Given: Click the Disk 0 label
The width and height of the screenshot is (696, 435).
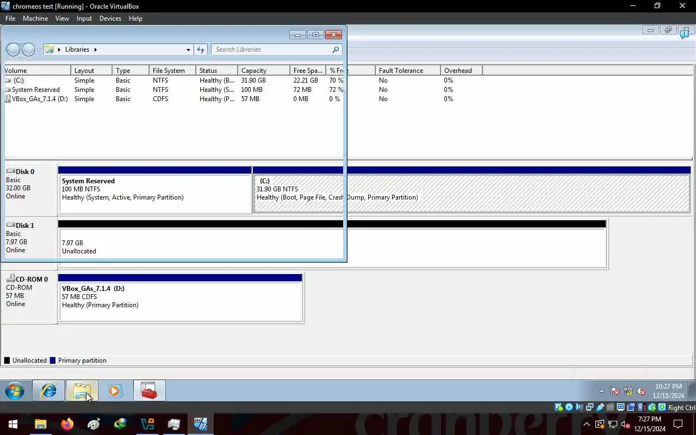Looking at the screenshot, I should click(x=25, y=172).
